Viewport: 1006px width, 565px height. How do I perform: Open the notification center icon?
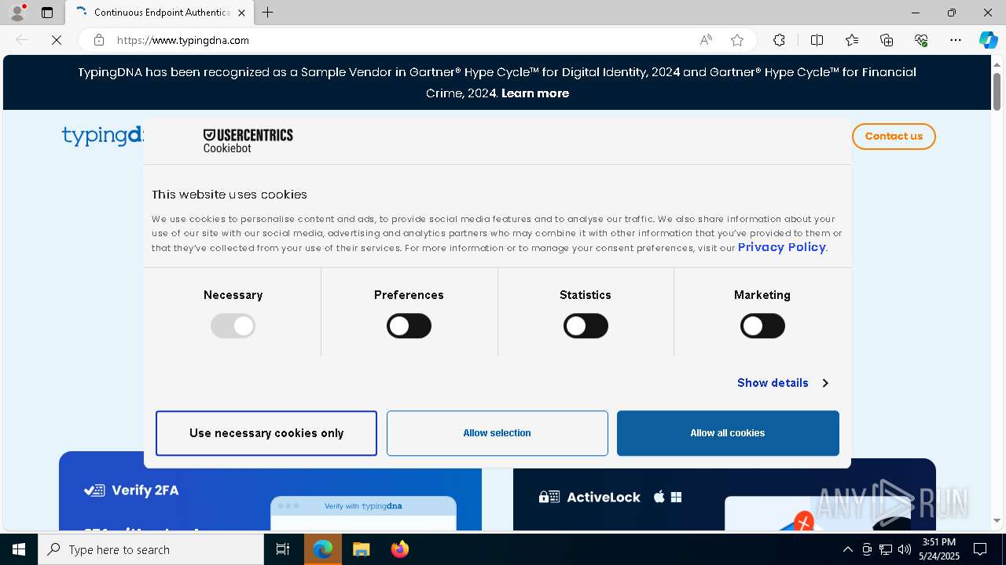point(980,549)
